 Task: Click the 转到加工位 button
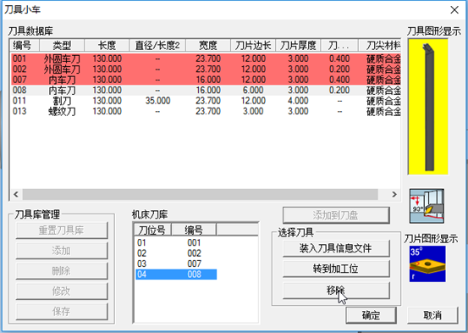click(x=336, y=269)
